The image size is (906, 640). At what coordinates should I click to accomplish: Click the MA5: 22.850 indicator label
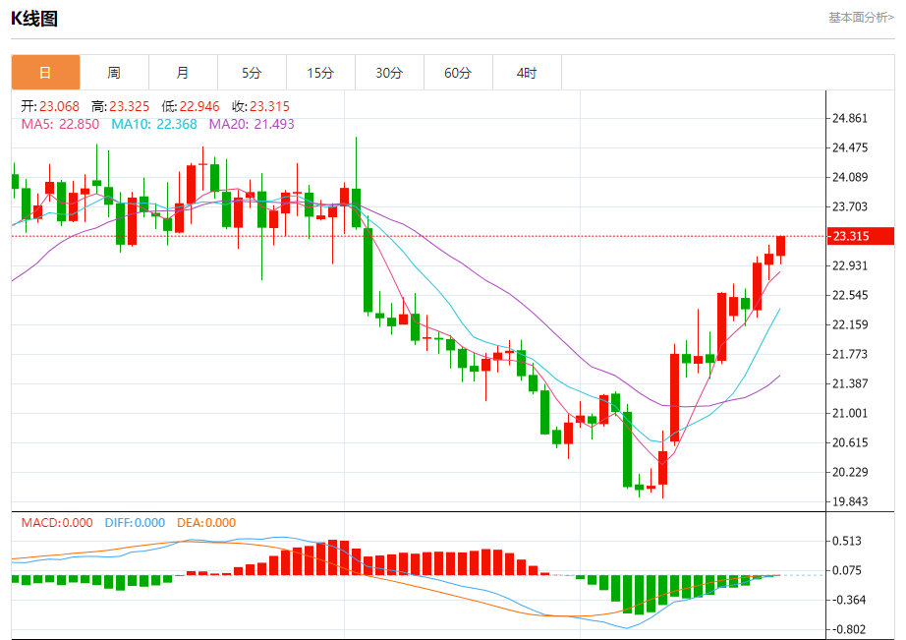[x=60, y=124]
